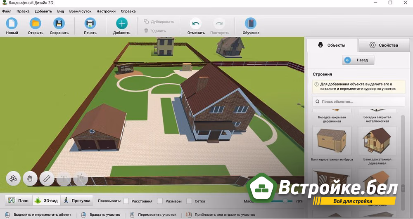The height and width of the screenshot is (219, 413).
Task: Switch to План view mode
Action: click(19, 200)
